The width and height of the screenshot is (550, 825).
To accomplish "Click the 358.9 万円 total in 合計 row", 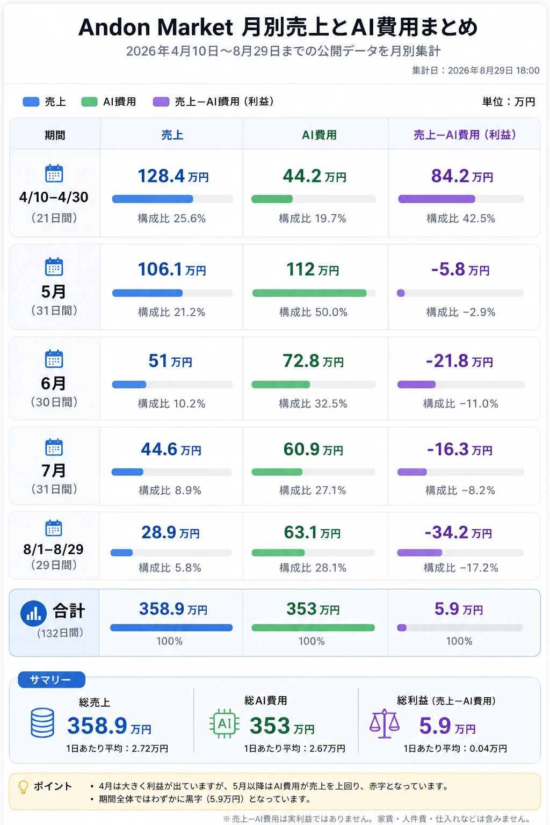I will click(x=173, y=609).
